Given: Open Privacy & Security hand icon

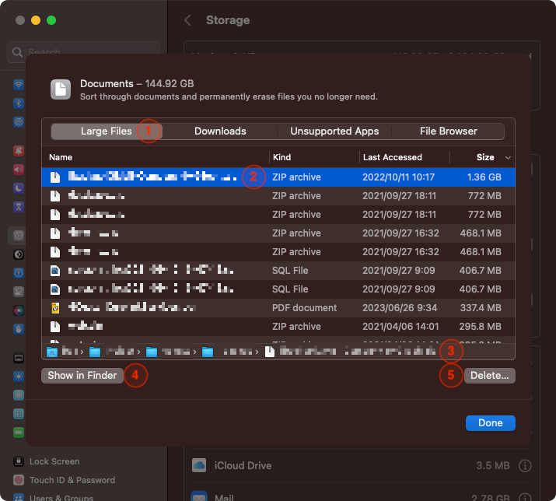Looking at the screenshot, I should (x=19, y=329).
